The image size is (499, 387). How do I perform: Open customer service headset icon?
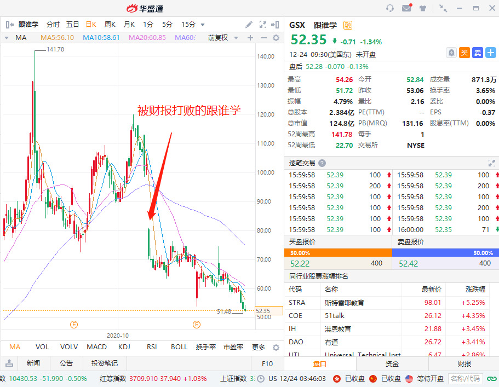pyautogui.click(x=390, y=8)
